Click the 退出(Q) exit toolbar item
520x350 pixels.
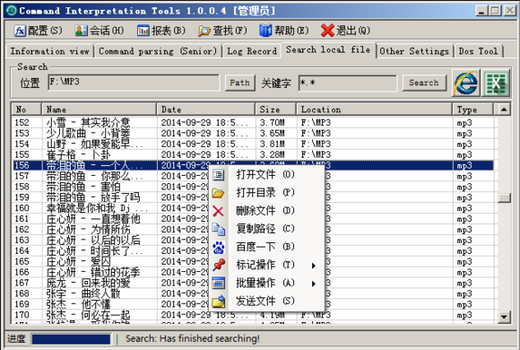click(345, 31)
